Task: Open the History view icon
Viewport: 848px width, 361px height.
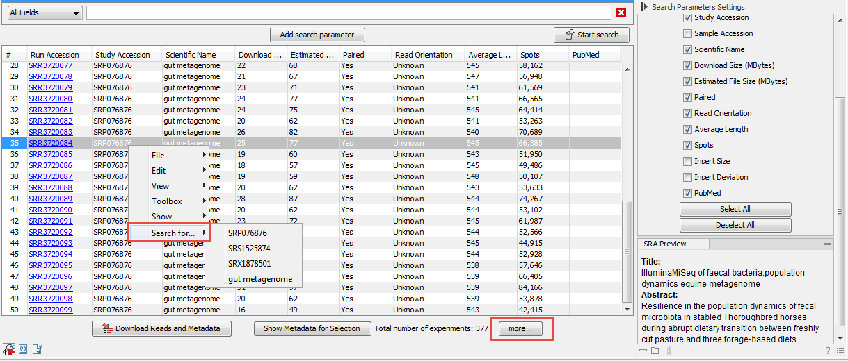Action: click(23, 349)
